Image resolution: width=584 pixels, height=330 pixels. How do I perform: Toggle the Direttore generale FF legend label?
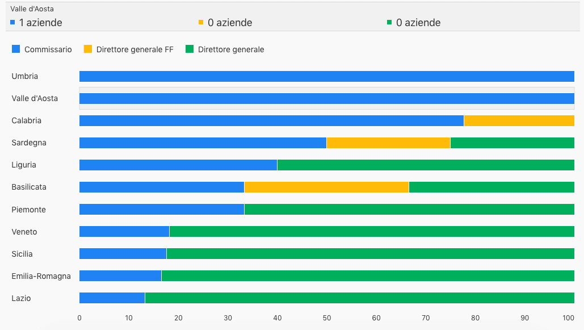[135, 49]
